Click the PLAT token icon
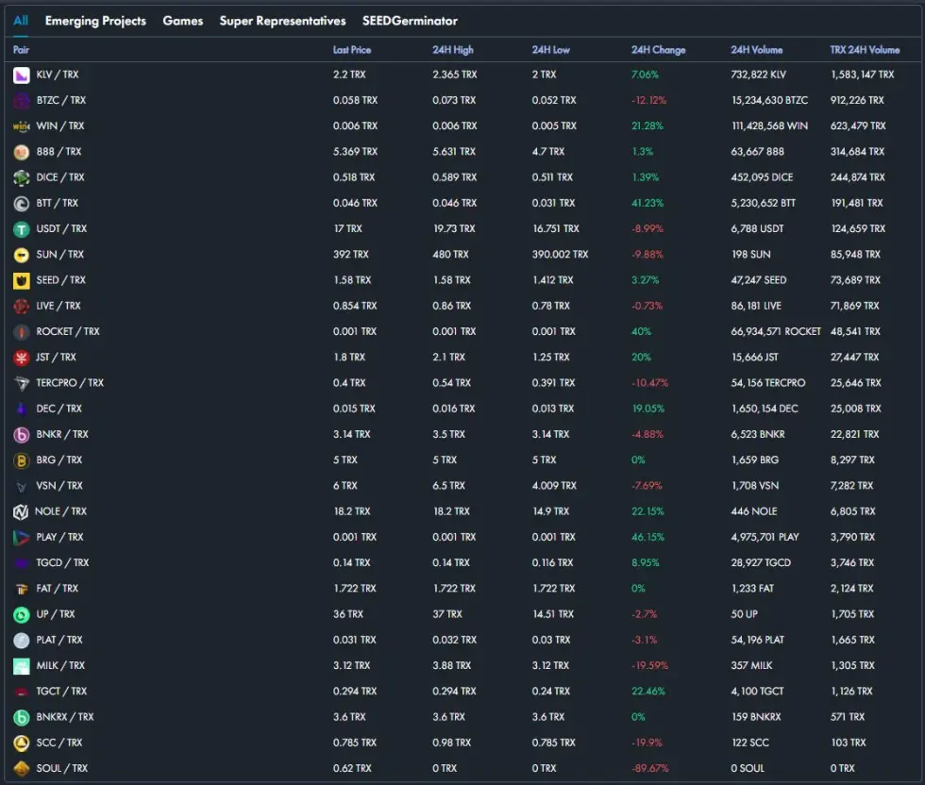Screen dimensions: 925x785 click(x=21, y=641)
